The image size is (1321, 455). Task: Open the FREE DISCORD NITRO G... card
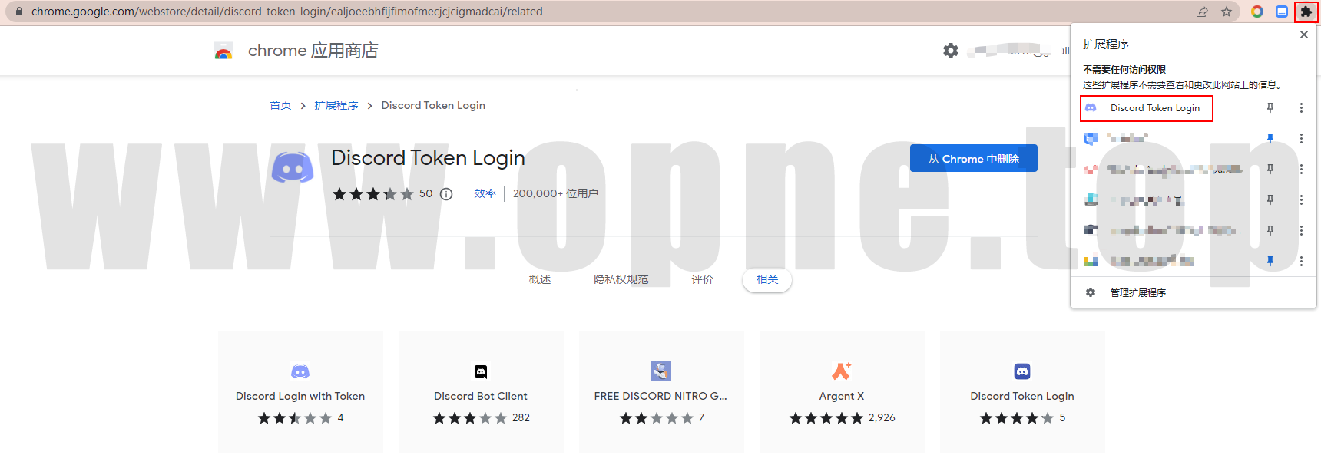[661, 392]
